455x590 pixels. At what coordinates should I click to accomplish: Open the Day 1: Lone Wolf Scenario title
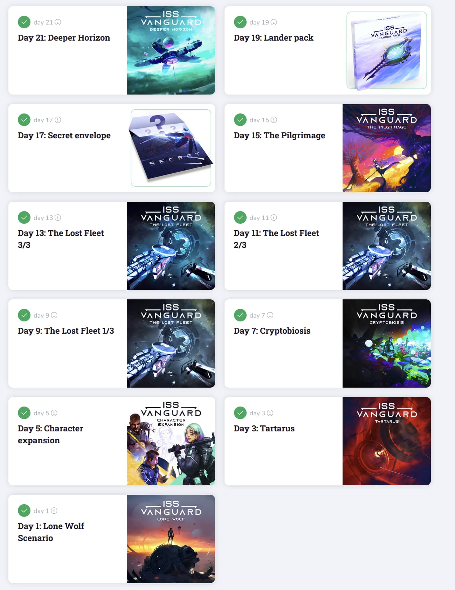(x=51, y=532)
